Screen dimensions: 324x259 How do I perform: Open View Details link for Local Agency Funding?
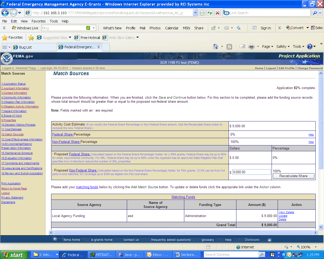(x=286, y=212)
